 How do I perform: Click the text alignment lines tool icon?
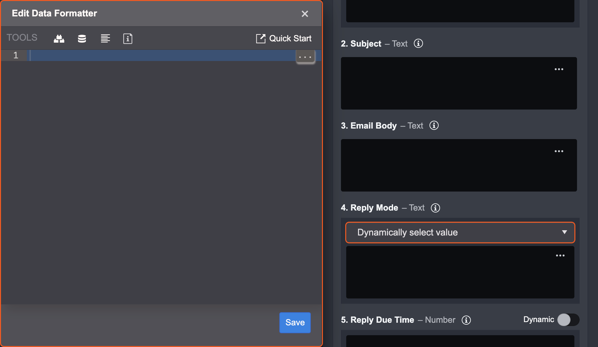[105, 39]
